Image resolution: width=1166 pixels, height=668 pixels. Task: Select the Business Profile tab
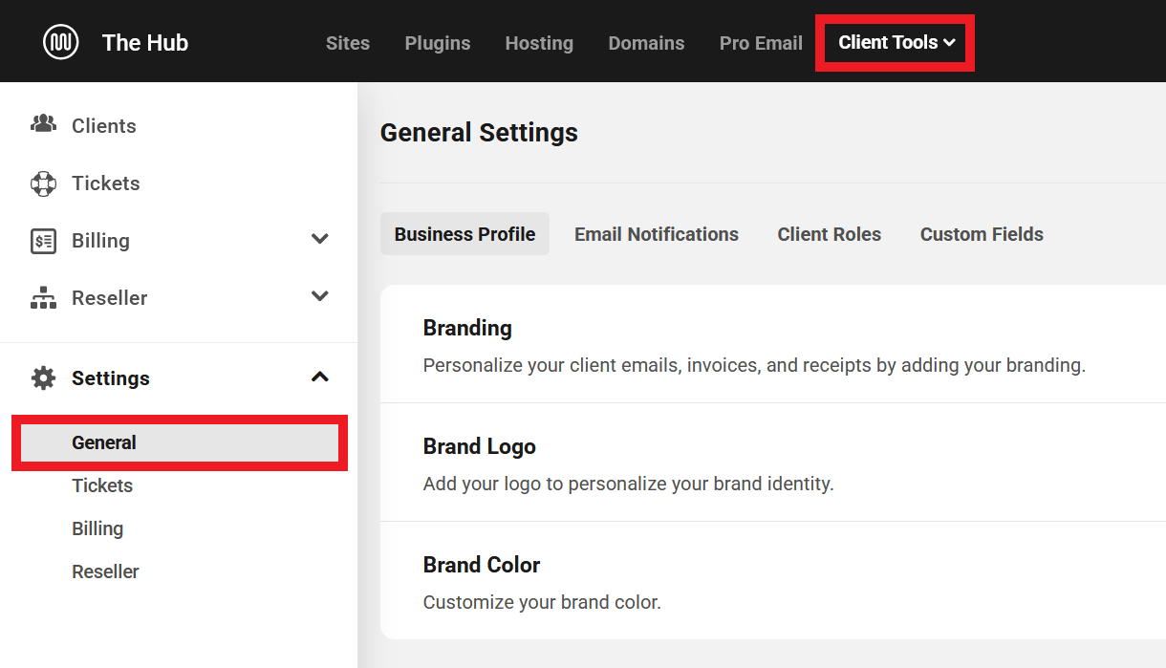(464, 234)
